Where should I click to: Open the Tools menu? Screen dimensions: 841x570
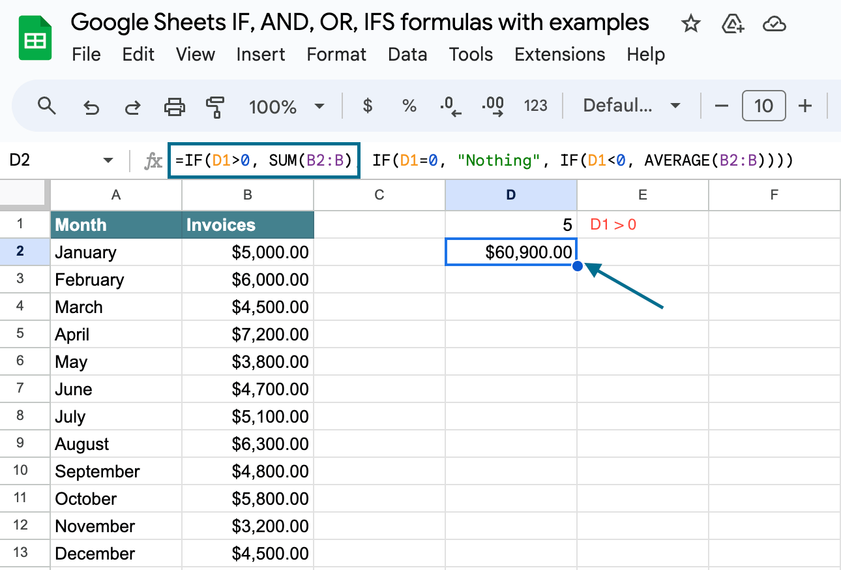471,54
